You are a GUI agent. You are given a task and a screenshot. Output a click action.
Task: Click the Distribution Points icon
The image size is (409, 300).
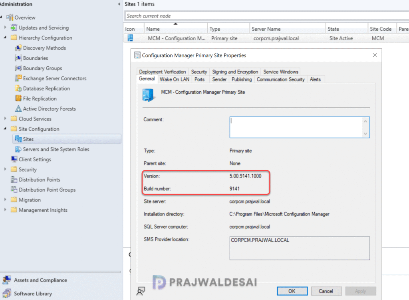click(14, 180)
